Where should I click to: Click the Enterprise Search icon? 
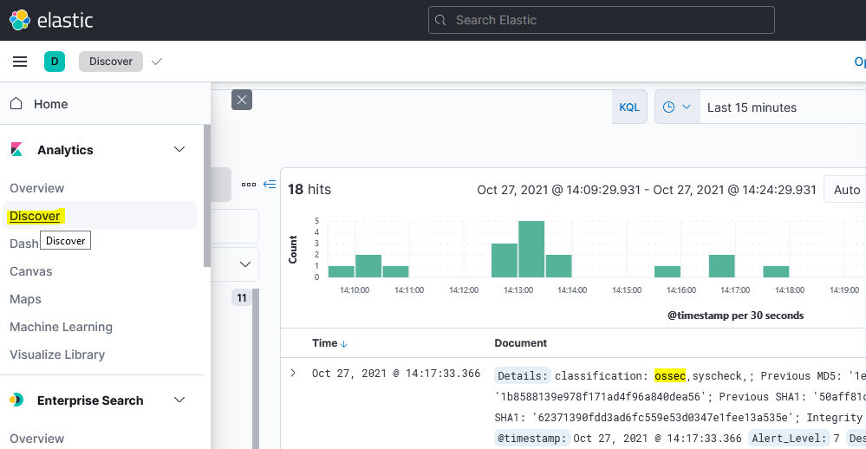(x=16, y=400)
